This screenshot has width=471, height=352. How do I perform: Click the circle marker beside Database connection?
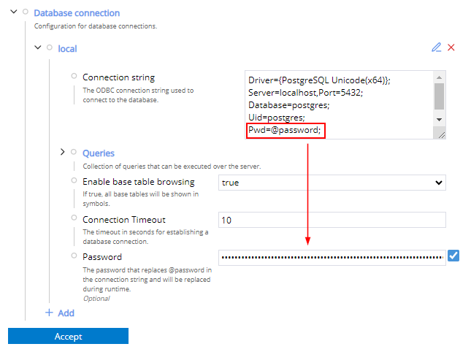(x=26, y=12)
